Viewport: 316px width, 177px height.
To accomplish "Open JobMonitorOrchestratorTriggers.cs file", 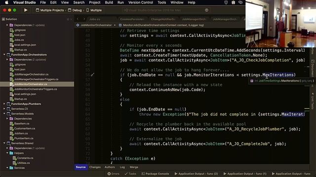I will [x=36, y=89].
